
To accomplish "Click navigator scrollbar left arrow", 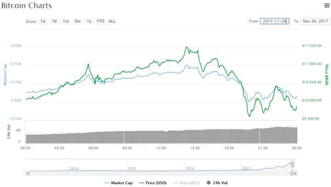I will [28, 174].
